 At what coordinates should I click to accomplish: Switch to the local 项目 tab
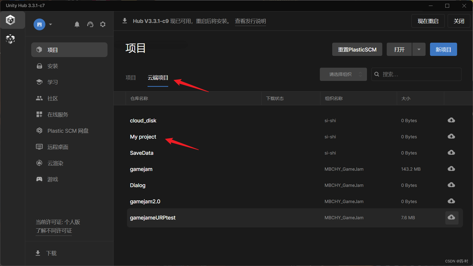[x=131, y=78]
